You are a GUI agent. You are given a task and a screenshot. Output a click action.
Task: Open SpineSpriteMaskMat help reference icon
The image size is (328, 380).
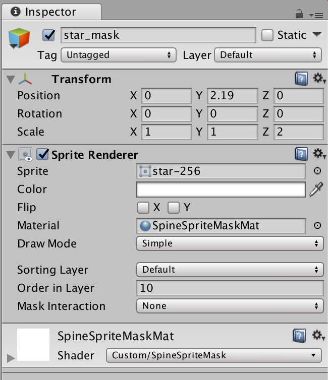(x=299, y=336)
